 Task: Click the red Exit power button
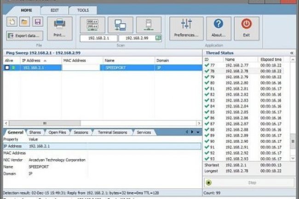246,28
